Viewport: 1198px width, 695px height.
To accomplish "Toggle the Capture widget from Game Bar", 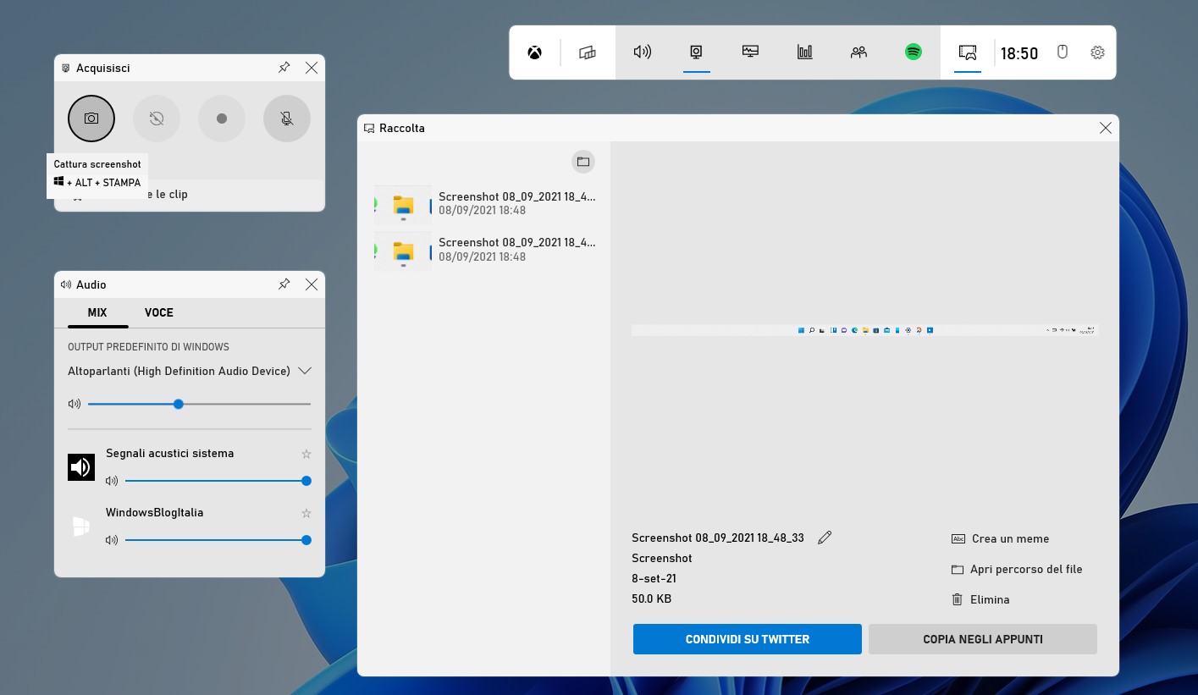I will [x=696, y=52].
